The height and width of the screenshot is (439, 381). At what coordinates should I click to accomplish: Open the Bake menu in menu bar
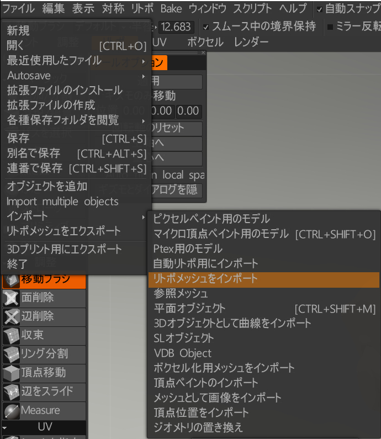(x=171, y=9)
